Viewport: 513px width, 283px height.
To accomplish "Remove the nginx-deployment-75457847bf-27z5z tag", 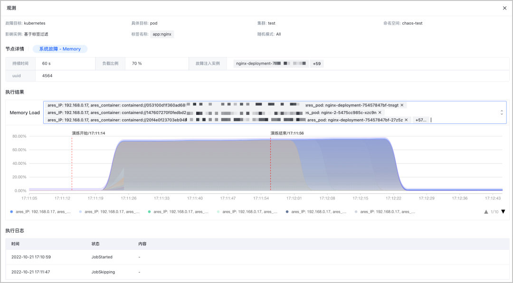I will coord(406,120).
